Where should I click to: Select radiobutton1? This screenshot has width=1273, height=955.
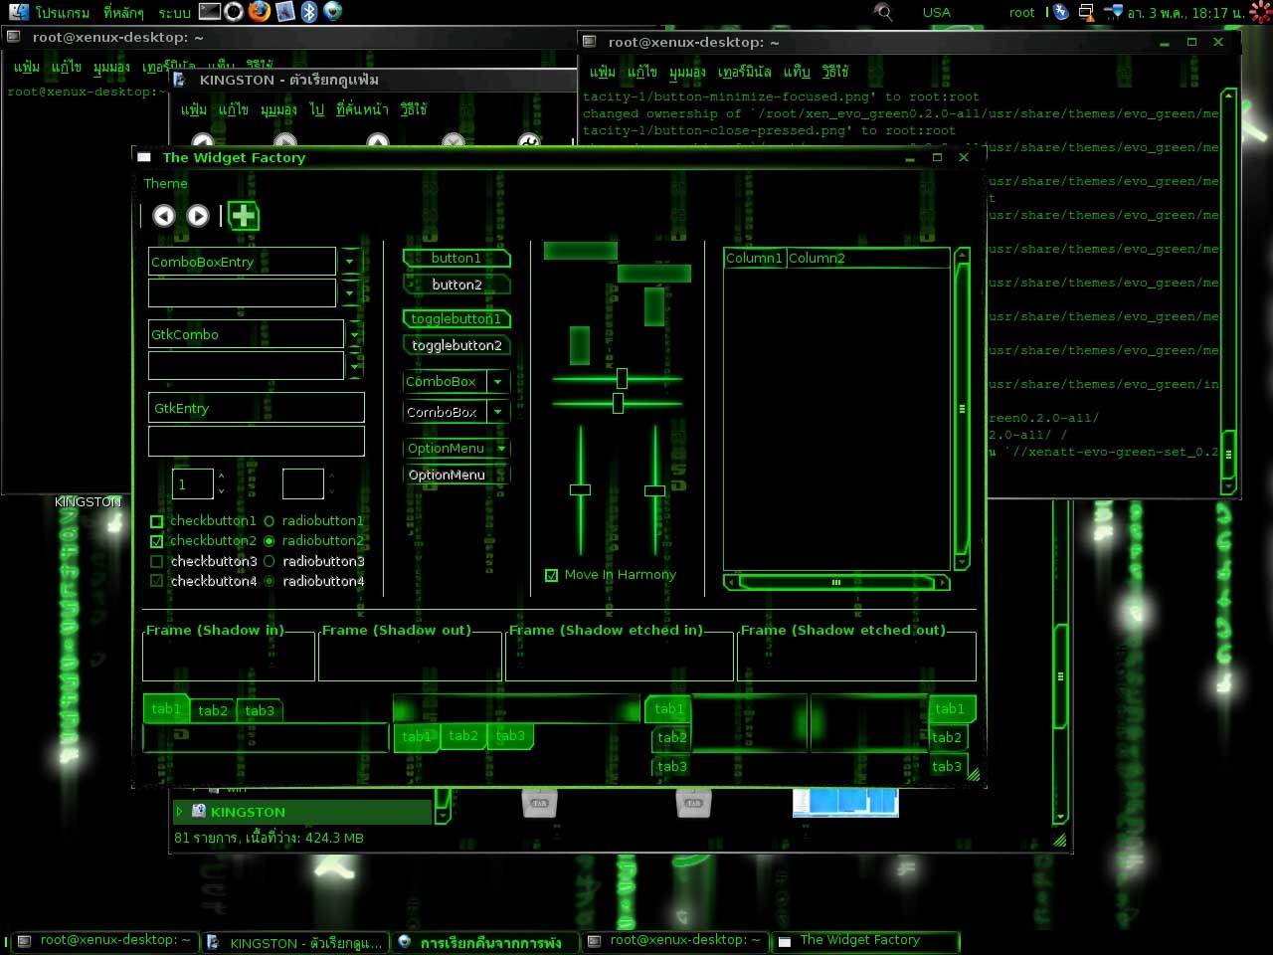click(269, 521)
